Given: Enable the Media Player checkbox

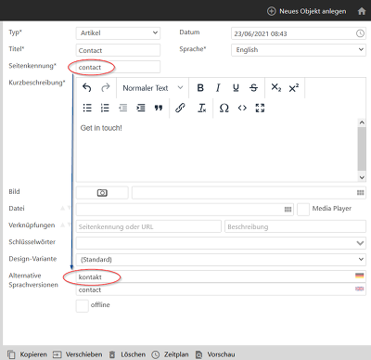Looking at the screenshot, I should [x=303, y=210].
